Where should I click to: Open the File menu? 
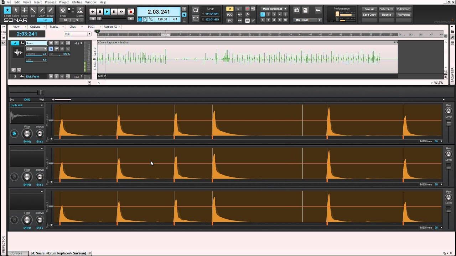(9, 2)
